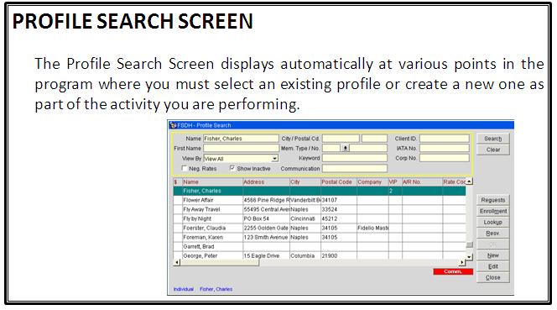
Task: Click the Close button
Action: tap(492, 277)
